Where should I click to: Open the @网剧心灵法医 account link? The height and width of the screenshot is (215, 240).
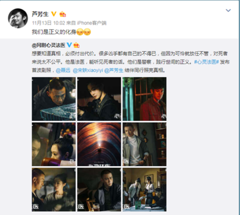tap(48, 45)
